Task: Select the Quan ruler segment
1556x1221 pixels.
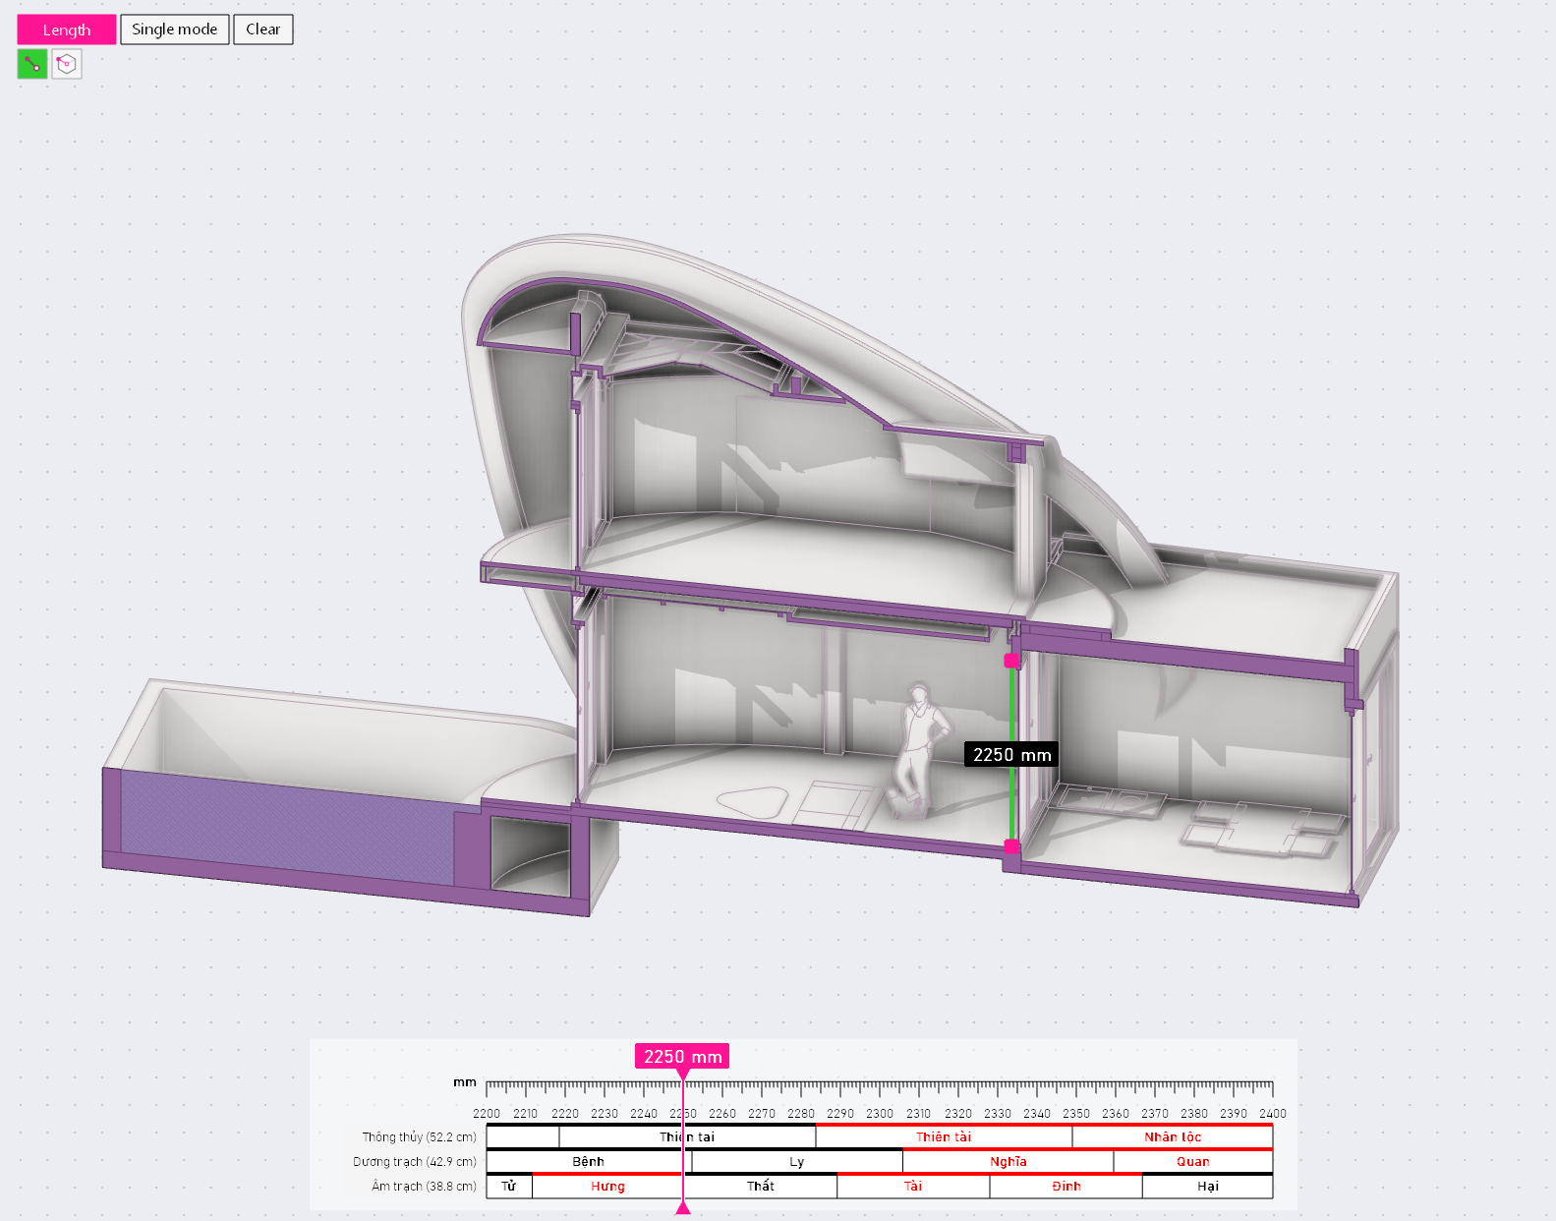Action: (1192, 1162)
